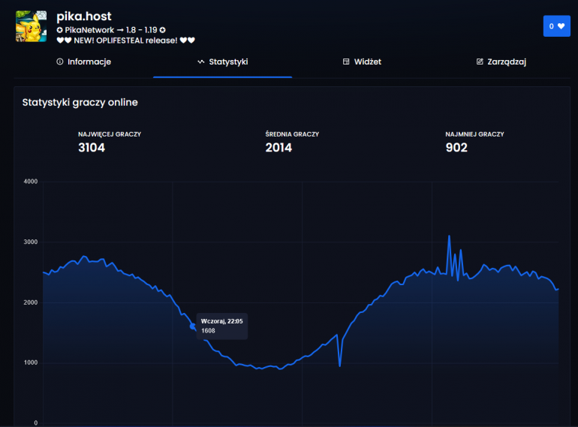Click the ŚREDNIA GRACZY value 2014
578x427 pixels.
pyautogui.click(x=278, y=148)
